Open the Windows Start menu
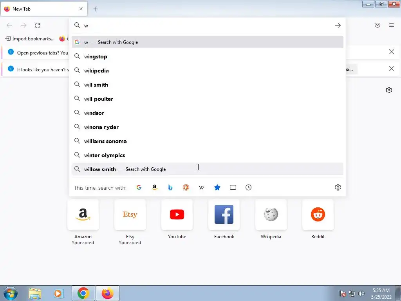Viewport: 401px width, 301px height. coord(11,293)
